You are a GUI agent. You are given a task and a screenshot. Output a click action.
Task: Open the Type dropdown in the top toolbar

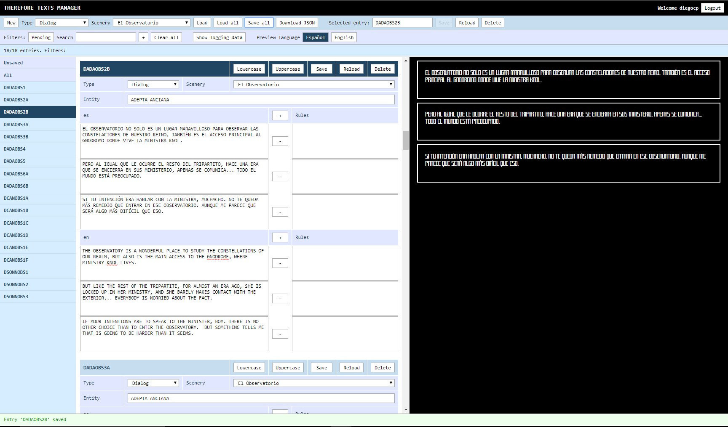pyautogui.click(x=62, y=23)
